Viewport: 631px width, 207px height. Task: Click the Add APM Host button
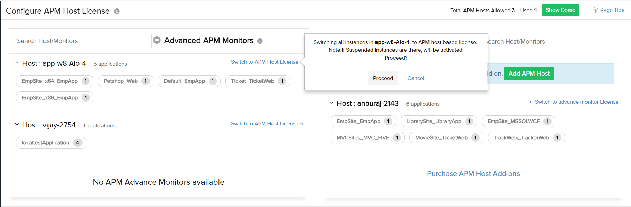(x=529, y=74)
